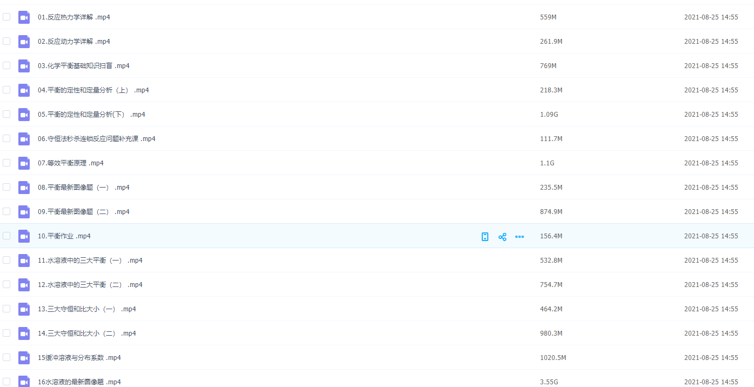This screenshot has width=754, height=387.
Task: Toggle checkbox for 16水溶液的最新图像题.mp4
Action: coord(6,382)
